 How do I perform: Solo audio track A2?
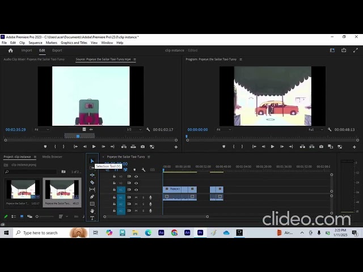coord(143,204)
